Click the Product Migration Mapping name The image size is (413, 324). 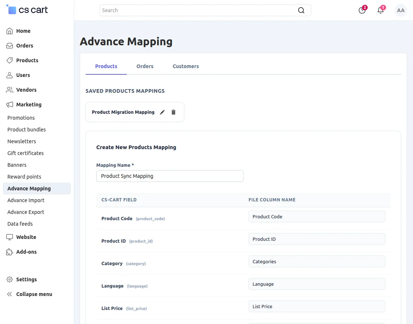pos(123,112)
